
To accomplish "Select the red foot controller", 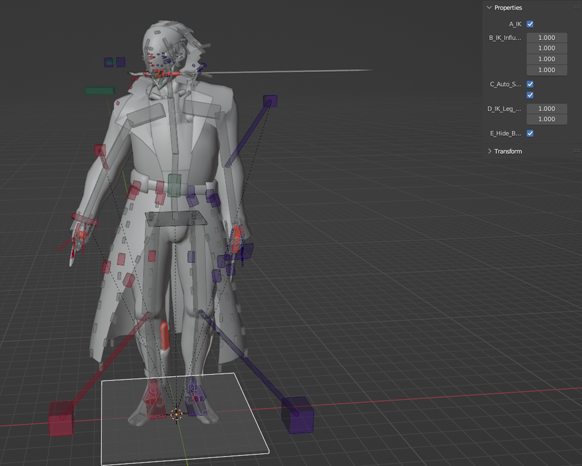I will pos(154,399).
